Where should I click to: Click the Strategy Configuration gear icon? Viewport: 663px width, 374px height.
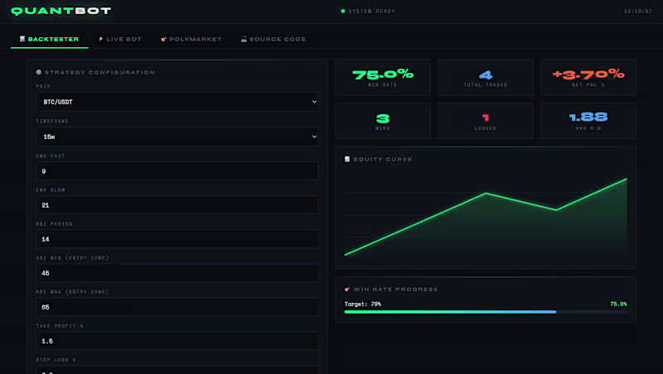(39, 72)
